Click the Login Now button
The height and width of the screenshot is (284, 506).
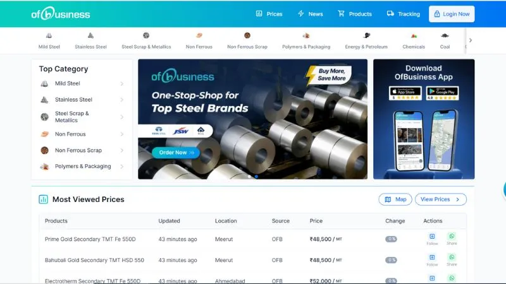[x=452, y=14]
